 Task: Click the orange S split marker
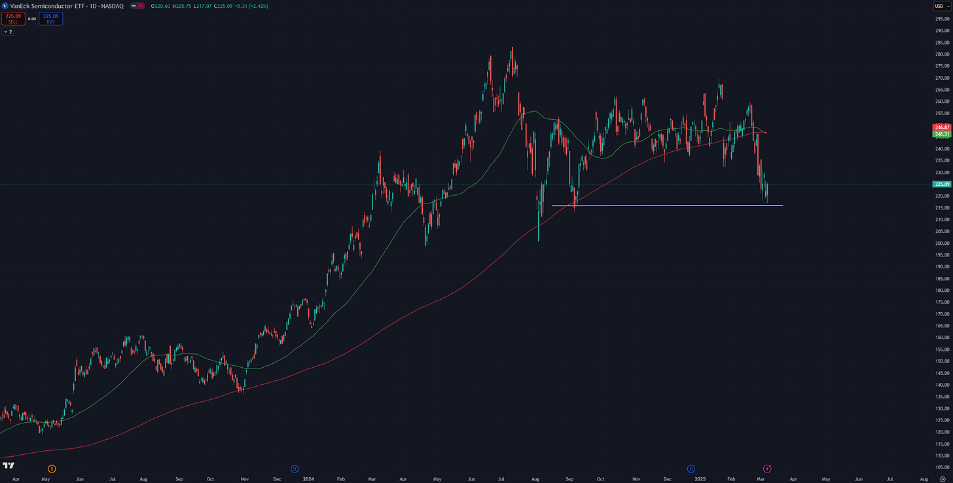coord(52,469)
